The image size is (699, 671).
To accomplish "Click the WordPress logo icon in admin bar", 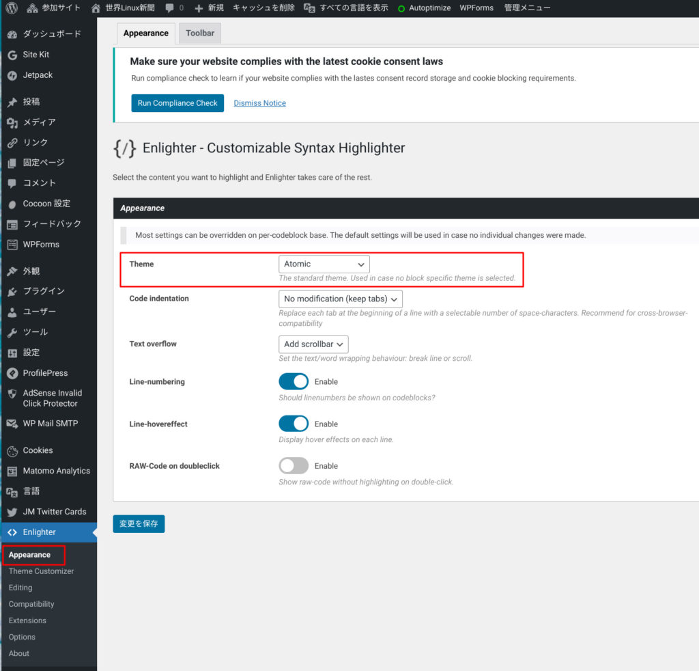I will coord(12,8).
